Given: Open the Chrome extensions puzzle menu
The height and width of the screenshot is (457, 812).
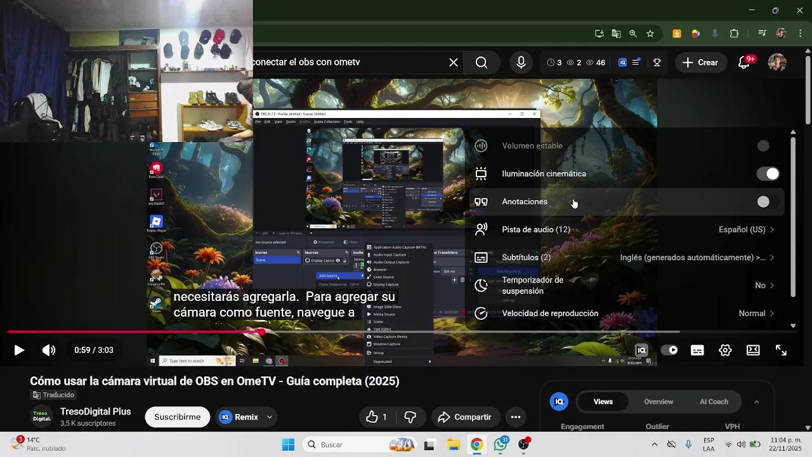Looking at the screenshot, I should pyautogui.click(x=735, y=34).
